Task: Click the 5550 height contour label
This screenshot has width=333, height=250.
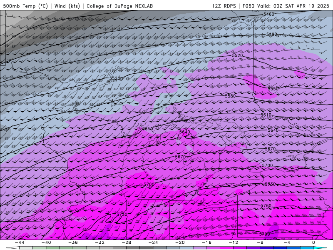Action: coord(273,89)
